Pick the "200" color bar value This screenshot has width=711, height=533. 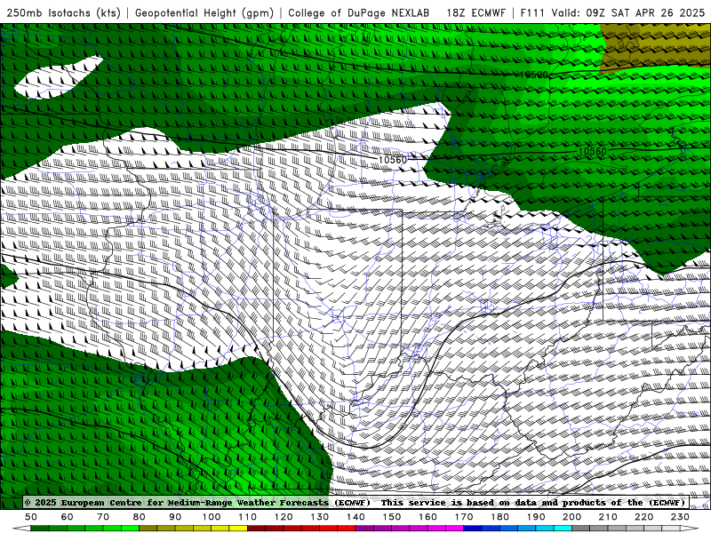click(x=571, y=517)
